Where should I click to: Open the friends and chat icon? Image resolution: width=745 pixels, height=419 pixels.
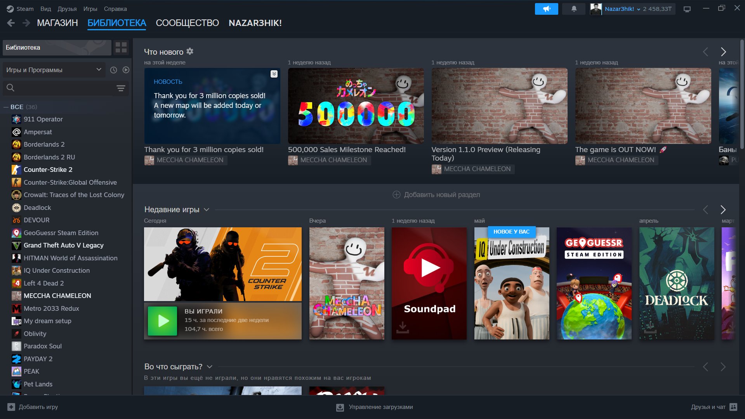(733, 407)
